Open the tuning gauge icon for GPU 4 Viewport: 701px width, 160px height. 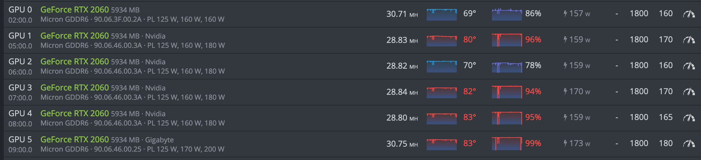[689, 118]
